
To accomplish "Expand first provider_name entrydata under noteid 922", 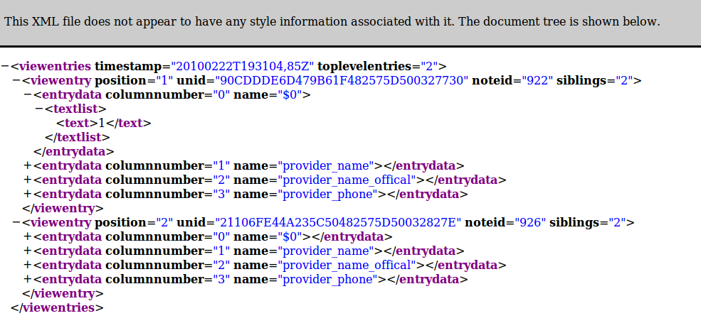I will point(28,166).
